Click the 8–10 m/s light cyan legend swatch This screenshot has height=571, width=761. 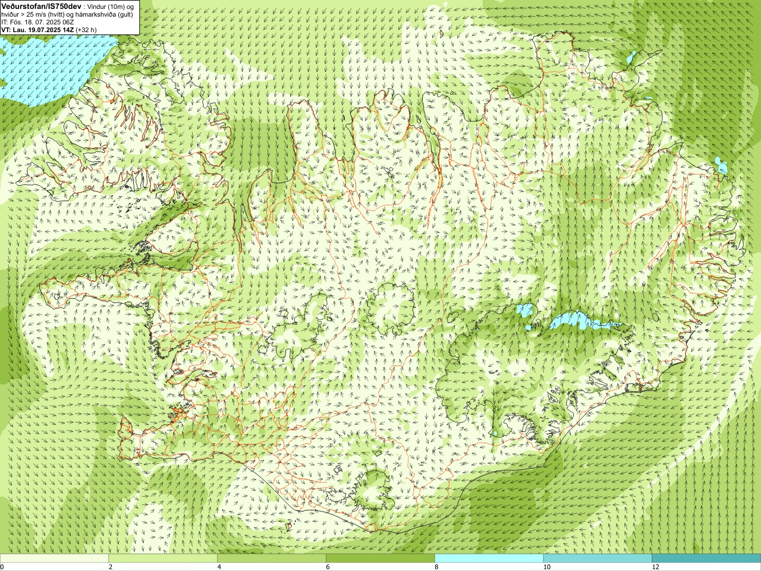[489, 559]
